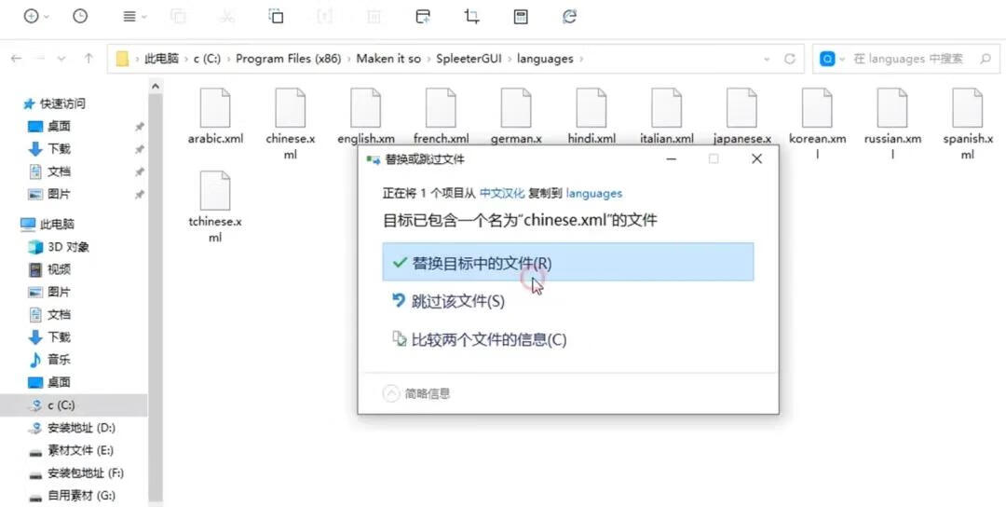Image resolution: width=1006 pixels, height=507 pixels.
Task: Click the calculator-like icon in toolbar
Action: 521,17
